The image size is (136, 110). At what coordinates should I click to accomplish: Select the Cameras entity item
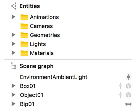pyautogui.click(x=41, y=26)
